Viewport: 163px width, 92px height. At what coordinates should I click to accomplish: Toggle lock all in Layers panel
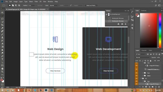pos(151,61)
